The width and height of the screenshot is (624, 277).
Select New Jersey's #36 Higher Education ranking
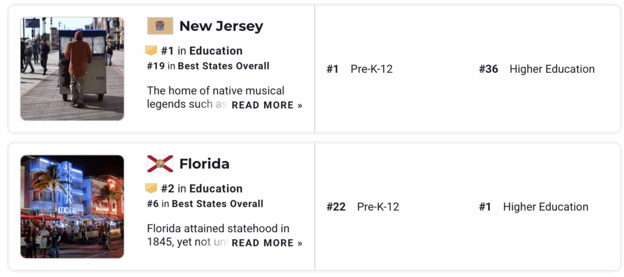[537, 69]
